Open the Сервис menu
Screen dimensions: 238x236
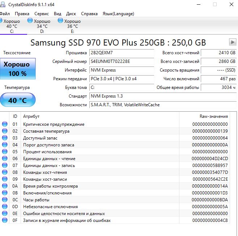click(42, 14)
